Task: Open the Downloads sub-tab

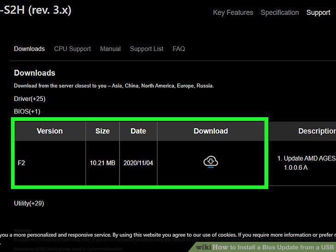Action: click(x=30, y=48)
